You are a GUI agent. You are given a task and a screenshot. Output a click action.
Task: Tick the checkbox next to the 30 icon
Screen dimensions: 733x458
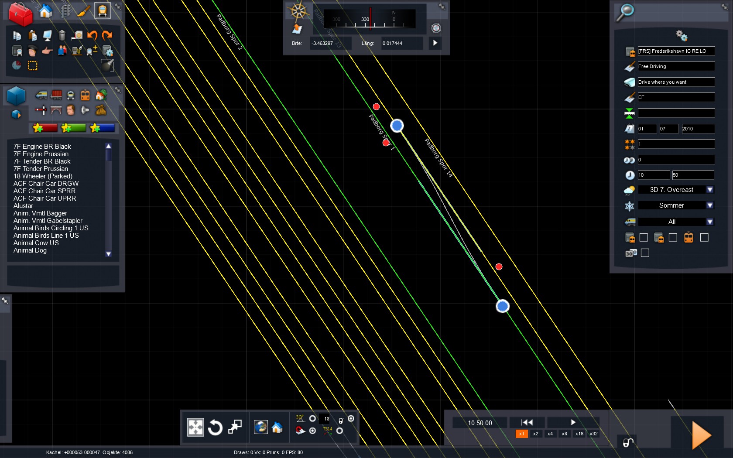click(x=645, y=253)
